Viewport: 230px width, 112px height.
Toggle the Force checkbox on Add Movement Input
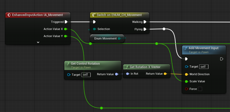(200, 89)
